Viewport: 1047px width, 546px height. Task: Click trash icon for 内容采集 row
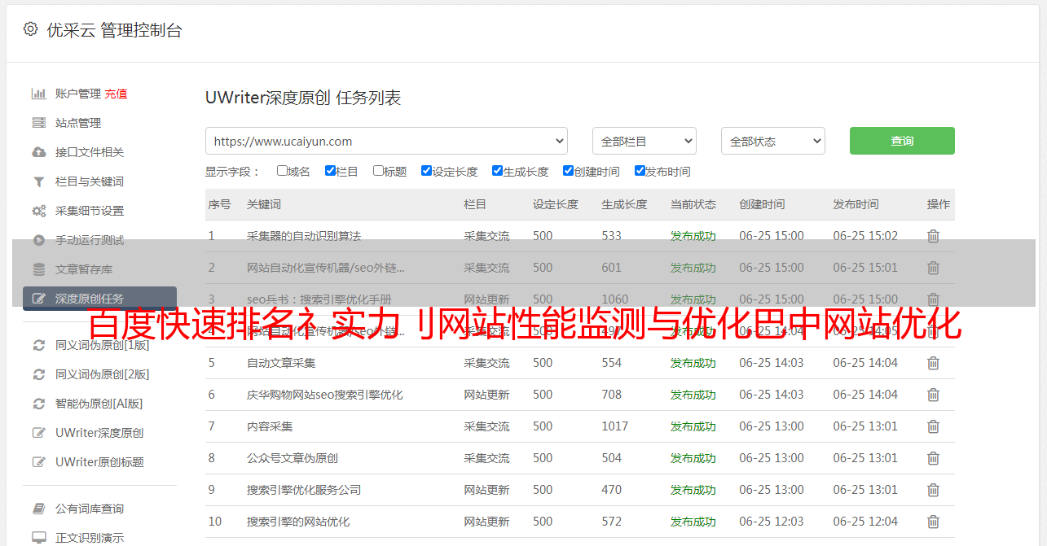point(933,426)
